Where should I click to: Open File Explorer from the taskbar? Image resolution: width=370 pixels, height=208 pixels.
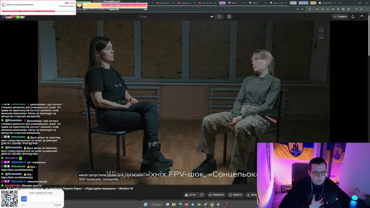pyautogui.click(x=174, y=205)
